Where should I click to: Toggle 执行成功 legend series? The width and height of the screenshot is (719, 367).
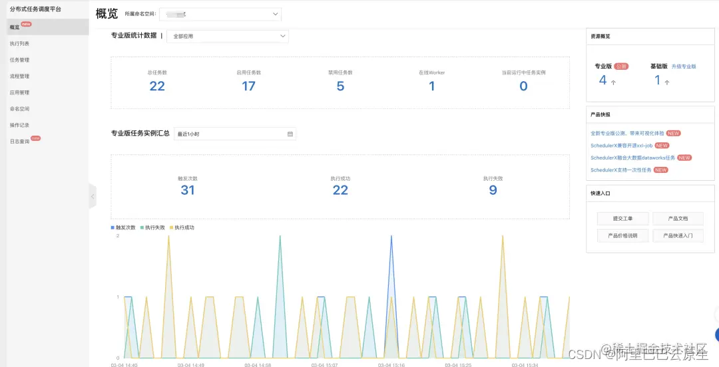pos(182,227)
